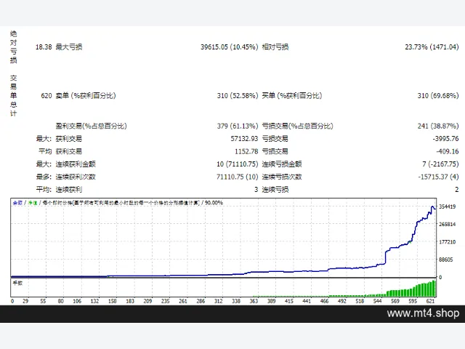Select the 连续获利 label in the 平均 row
Viewport: 465px width, 349px height.
[x=69, y=190]
